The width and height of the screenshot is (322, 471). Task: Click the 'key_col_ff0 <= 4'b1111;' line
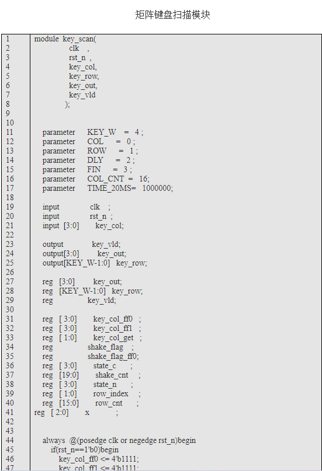click(x=99, y=459)
